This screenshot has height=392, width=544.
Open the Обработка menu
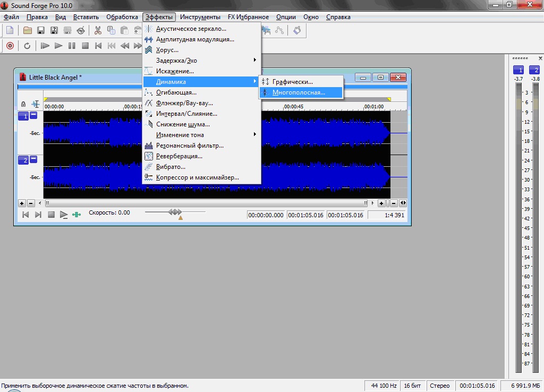[x=122, y=17]
